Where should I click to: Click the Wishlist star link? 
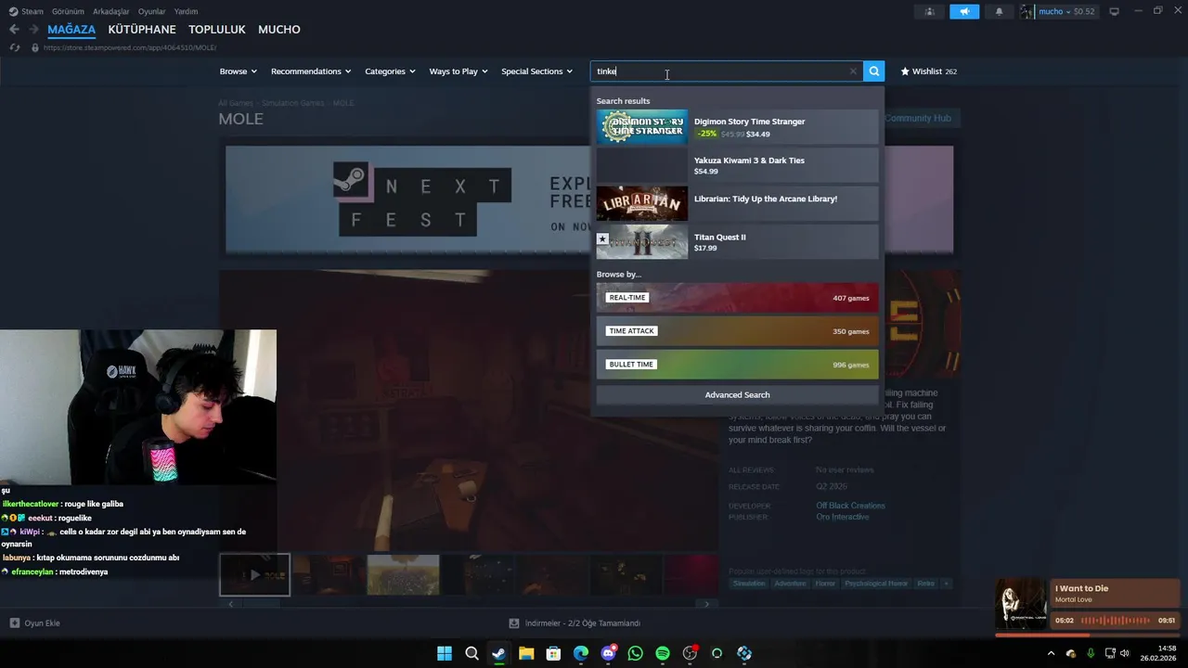(928, 71)
